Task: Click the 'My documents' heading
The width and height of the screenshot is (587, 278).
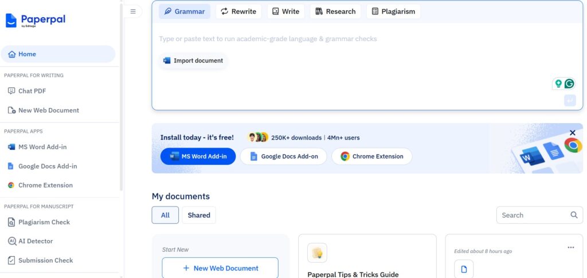Action: click(x=181, y=196)
